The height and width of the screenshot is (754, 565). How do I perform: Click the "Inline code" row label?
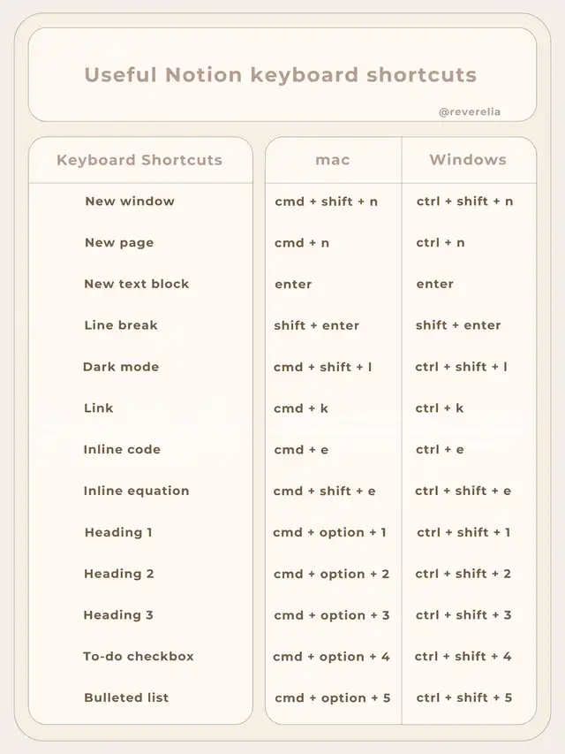point(122,449)
